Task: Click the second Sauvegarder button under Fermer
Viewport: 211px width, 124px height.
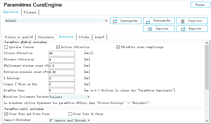Action: (x=159, y=21)
